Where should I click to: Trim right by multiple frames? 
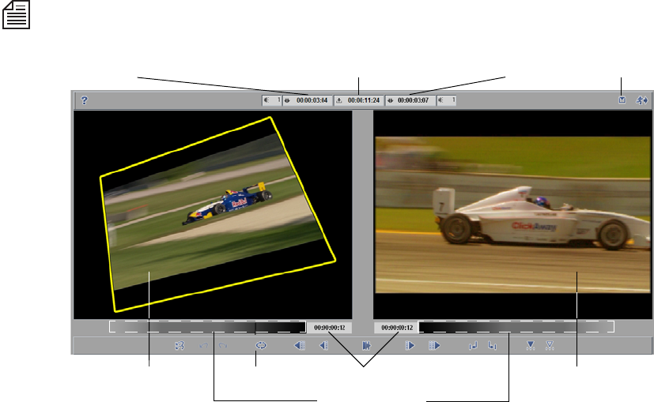click(434, 345)
